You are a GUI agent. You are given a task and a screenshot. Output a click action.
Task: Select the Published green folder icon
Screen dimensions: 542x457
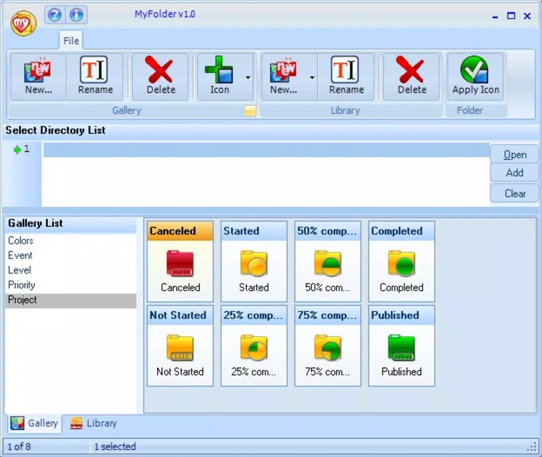[x=402, y=348]
